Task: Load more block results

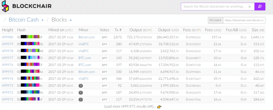Action: point(130,106)
